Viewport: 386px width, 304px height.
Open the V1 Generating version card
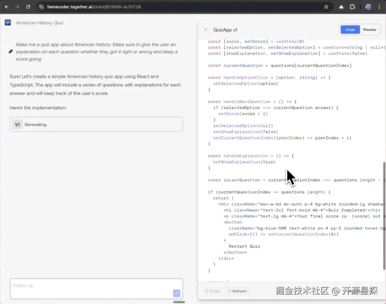click(96, 124)
